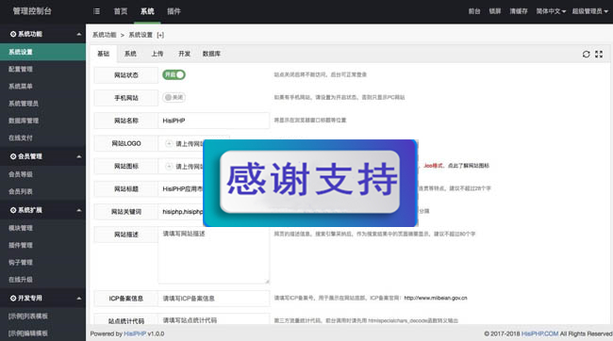This screenshot has height=341, width=613.
Task: Click the [+] bookmark icon in breadcrumb
Action: pyautogui.click(x=160, y=35)
